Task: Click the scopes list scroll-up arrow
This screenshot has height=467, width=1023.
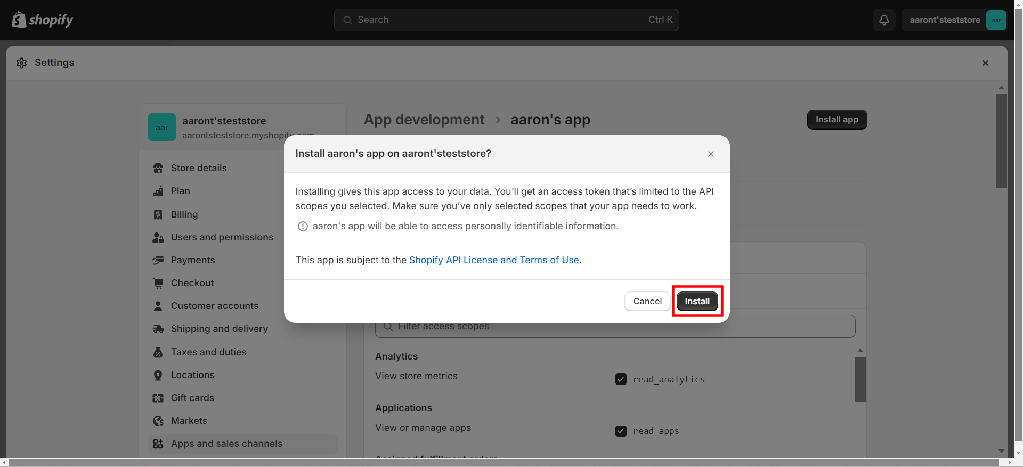Action: click(x=860, y=351)
